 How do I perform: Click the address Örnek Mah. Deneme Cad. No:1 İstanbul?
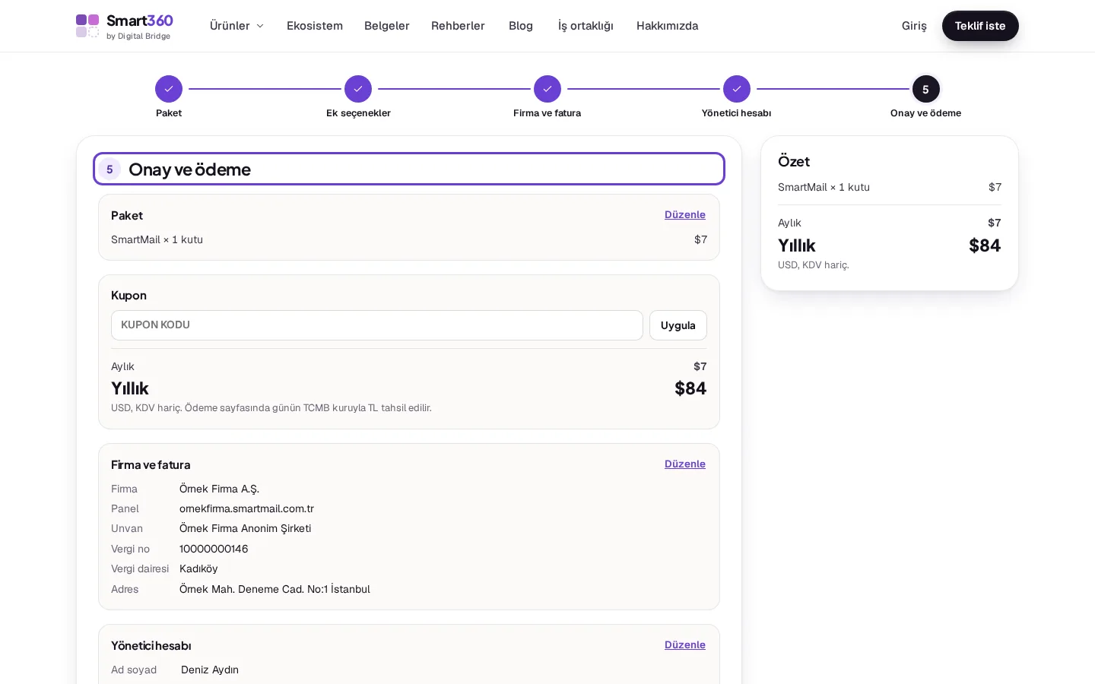(x=275, y=589)
